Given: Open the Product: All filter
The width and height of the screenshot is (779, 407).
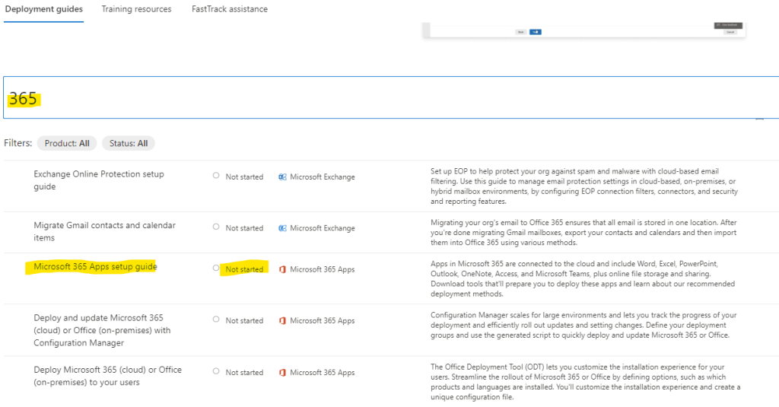Looking at the screenshot, I should (x=67, y=143).
